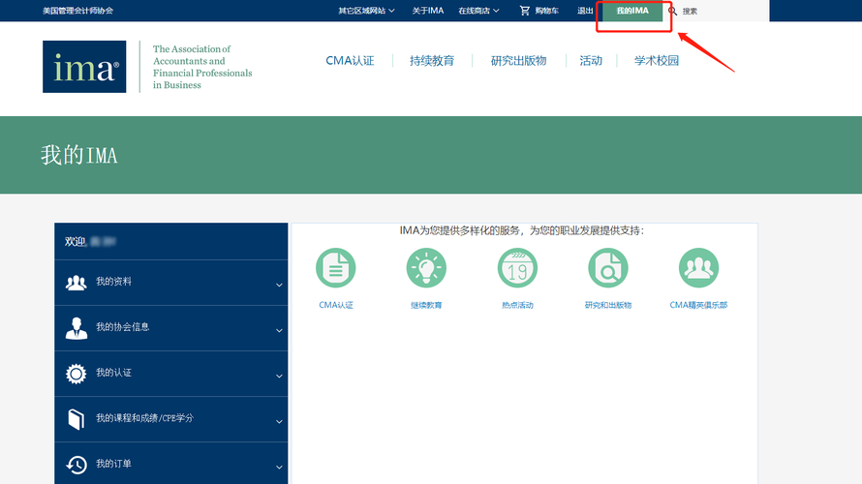862x484 pixels.
Task: Open the 在线商店 dropdown menu
Action: [478, 11]
